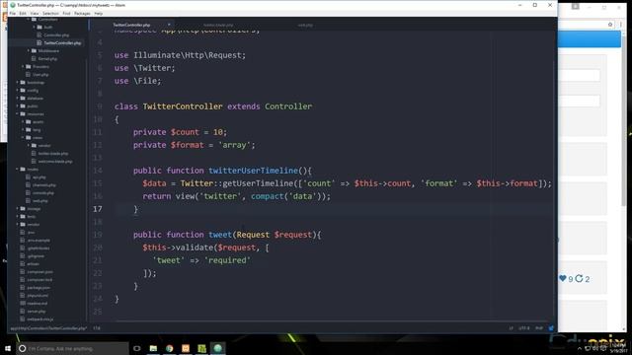Open the Edit menu
The width and height of the screenshot is (632, 355).
point(23,13)
